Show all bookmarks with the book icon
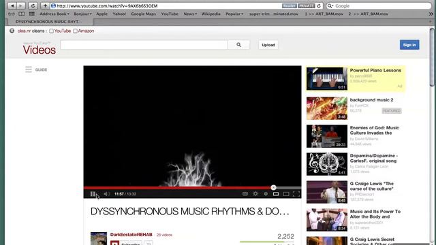Screen dimensions: 436x245 point(21,14)
